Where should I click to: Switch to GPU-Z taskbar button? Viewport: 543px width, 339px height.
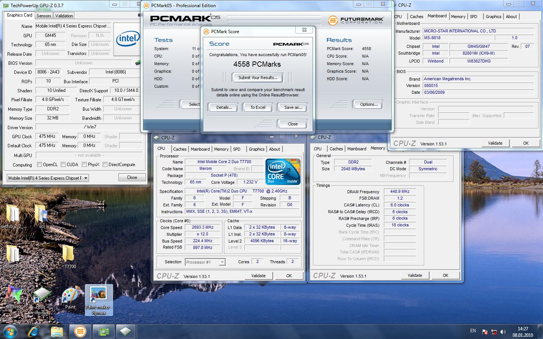(103, 331)
